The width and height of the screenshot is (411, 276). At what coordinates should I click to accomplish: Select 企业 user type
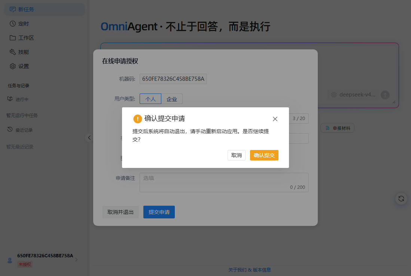(172, 99)
